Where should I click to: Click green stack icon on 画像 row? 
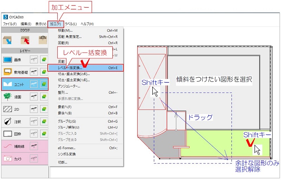44,60
